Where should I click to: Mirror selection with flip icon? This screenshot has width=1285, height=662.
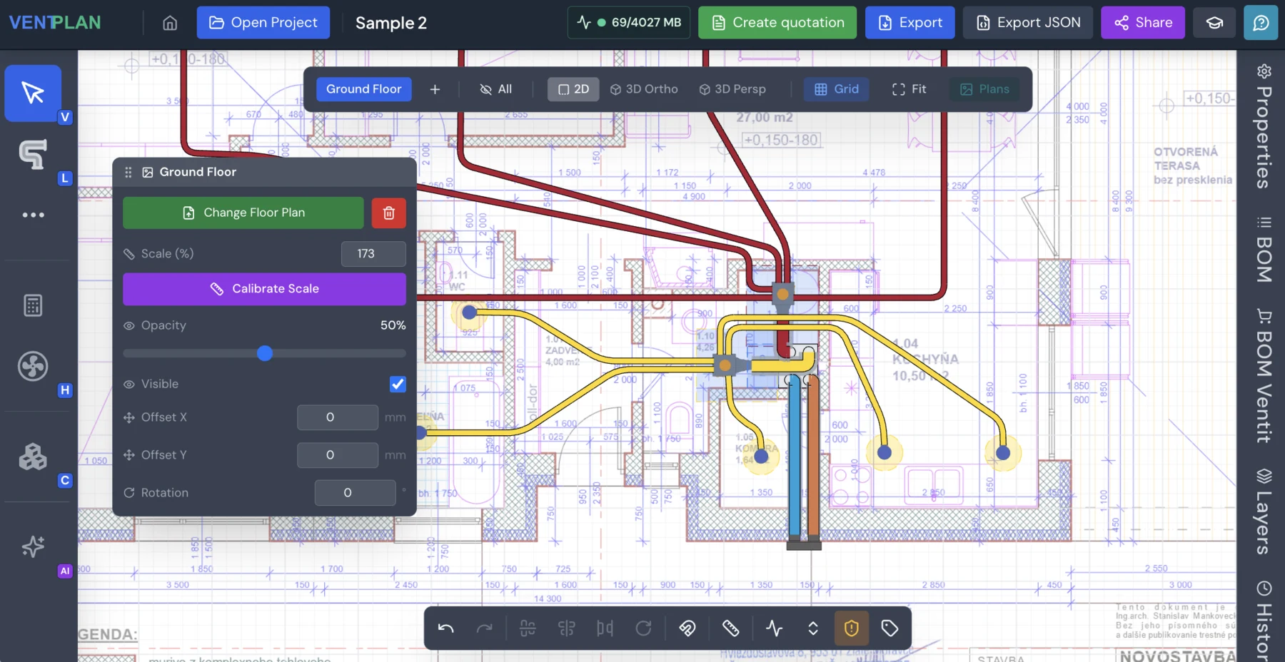coord(605,628)
